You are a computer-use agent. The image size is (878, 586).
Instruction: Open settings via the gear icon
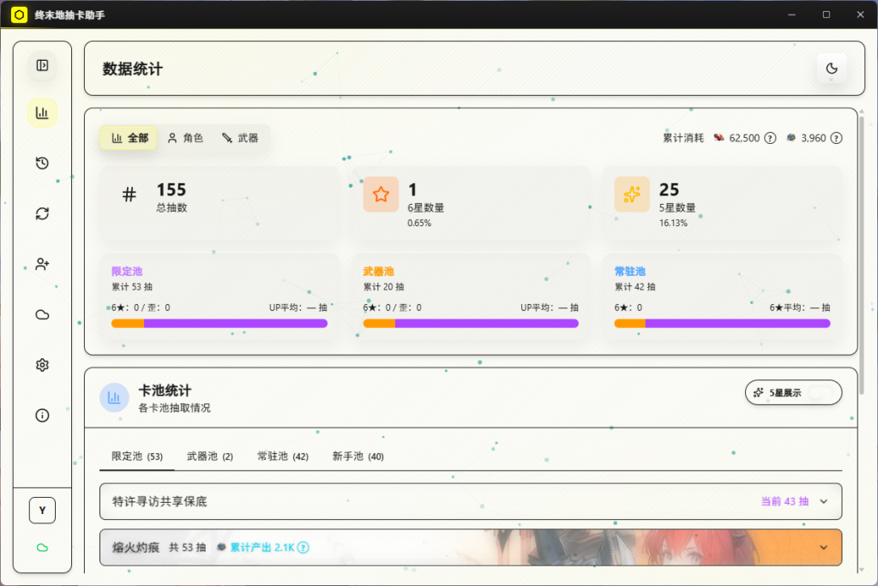[x=42, y=364]
